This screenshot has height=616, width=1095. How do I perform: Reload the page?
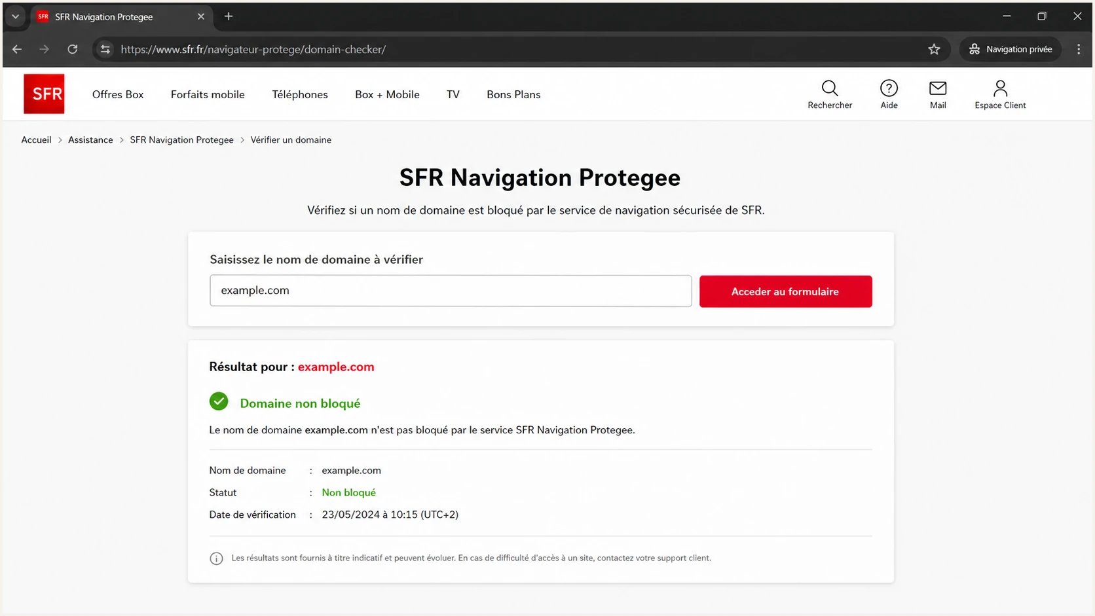[73, 49]
